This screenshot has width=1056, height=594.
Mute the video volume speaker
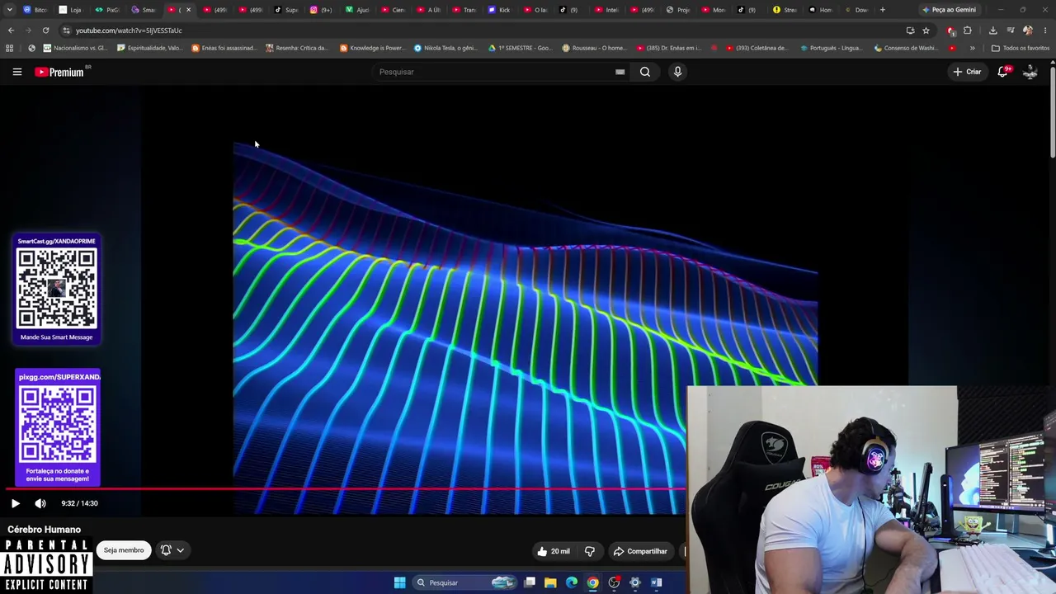point(40,503)
